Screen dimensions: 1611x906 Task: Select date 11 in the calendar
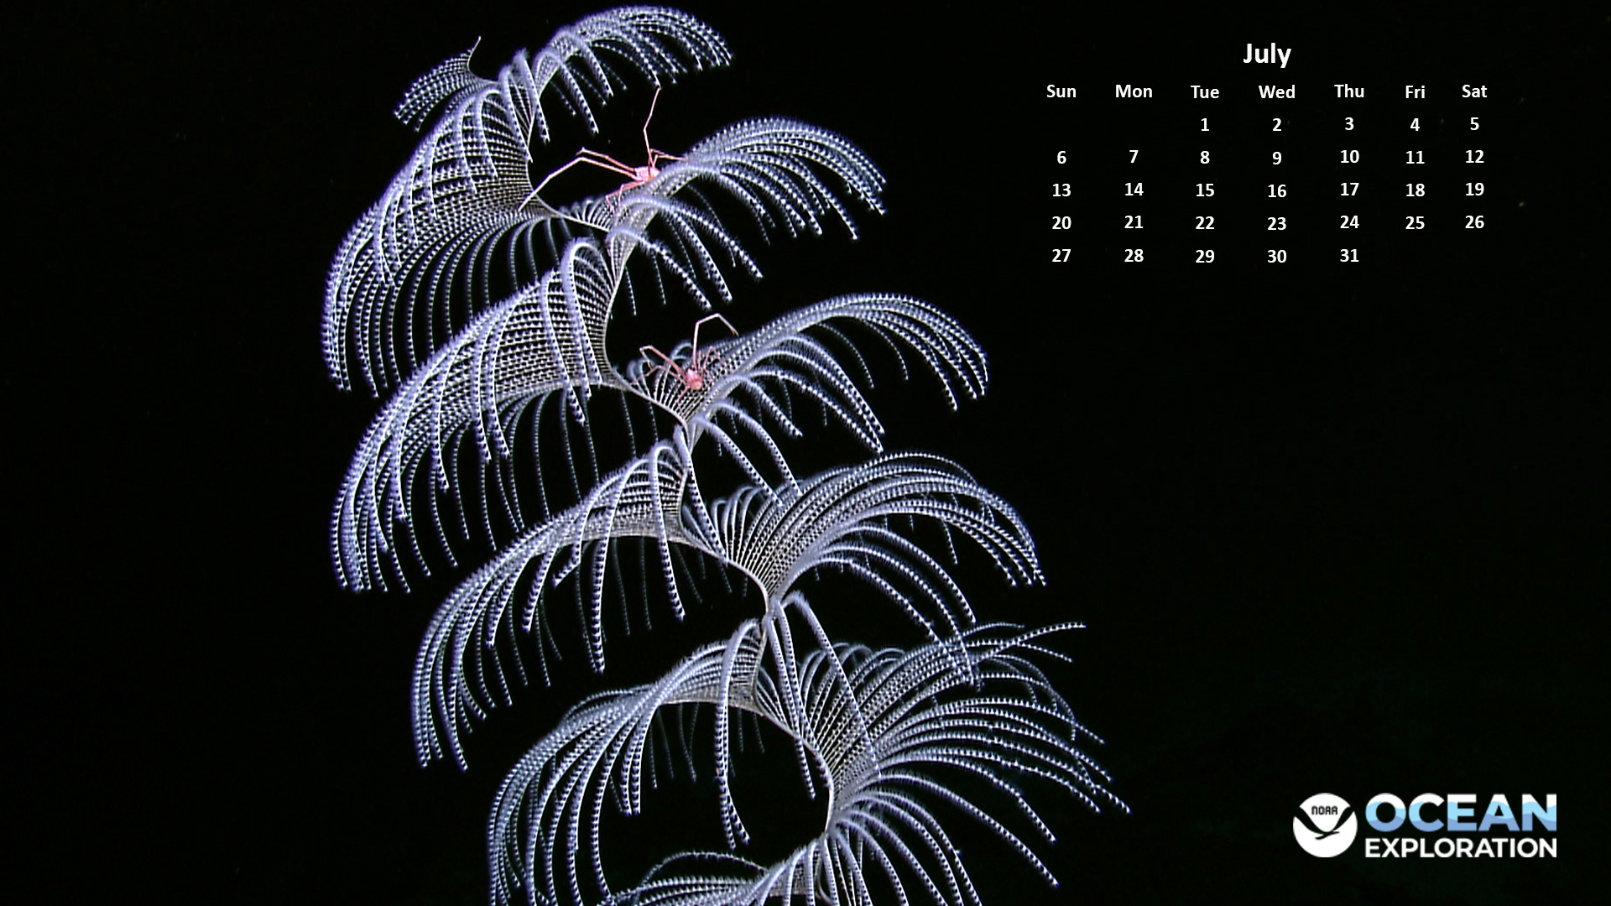(1415, 158)
